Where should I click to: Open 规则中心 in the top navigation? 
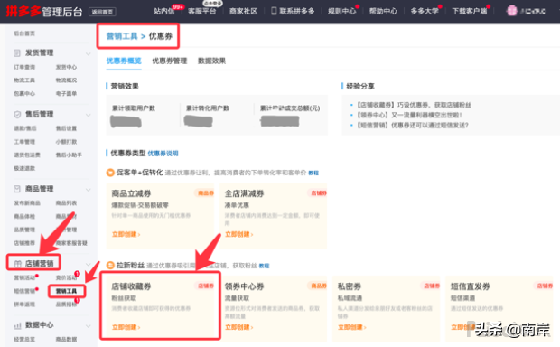pos(341,11)
